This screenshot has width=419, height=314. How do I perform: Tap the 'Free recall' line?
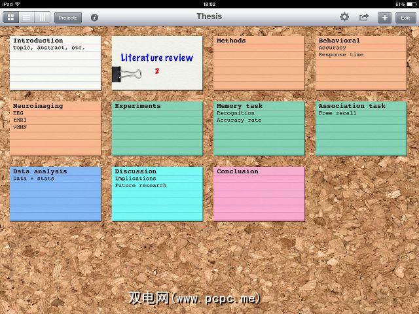pyautogui.click(x=337, y=113)
